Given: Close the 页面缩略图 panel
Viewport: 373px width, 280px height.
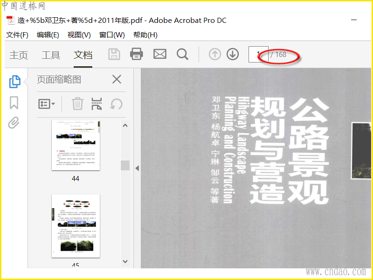Looking at the screenshot, I should point(117,79).
